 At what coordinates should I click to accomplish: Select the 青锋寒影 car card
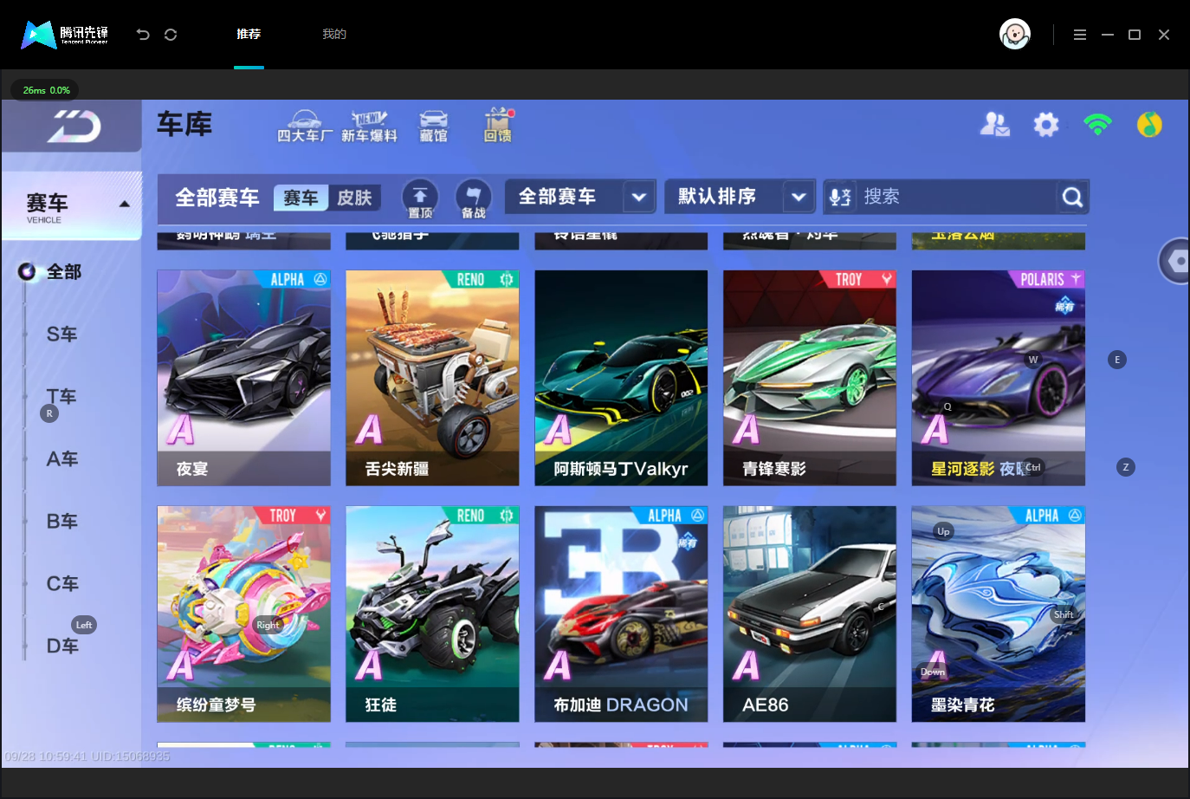coord(810,378)
